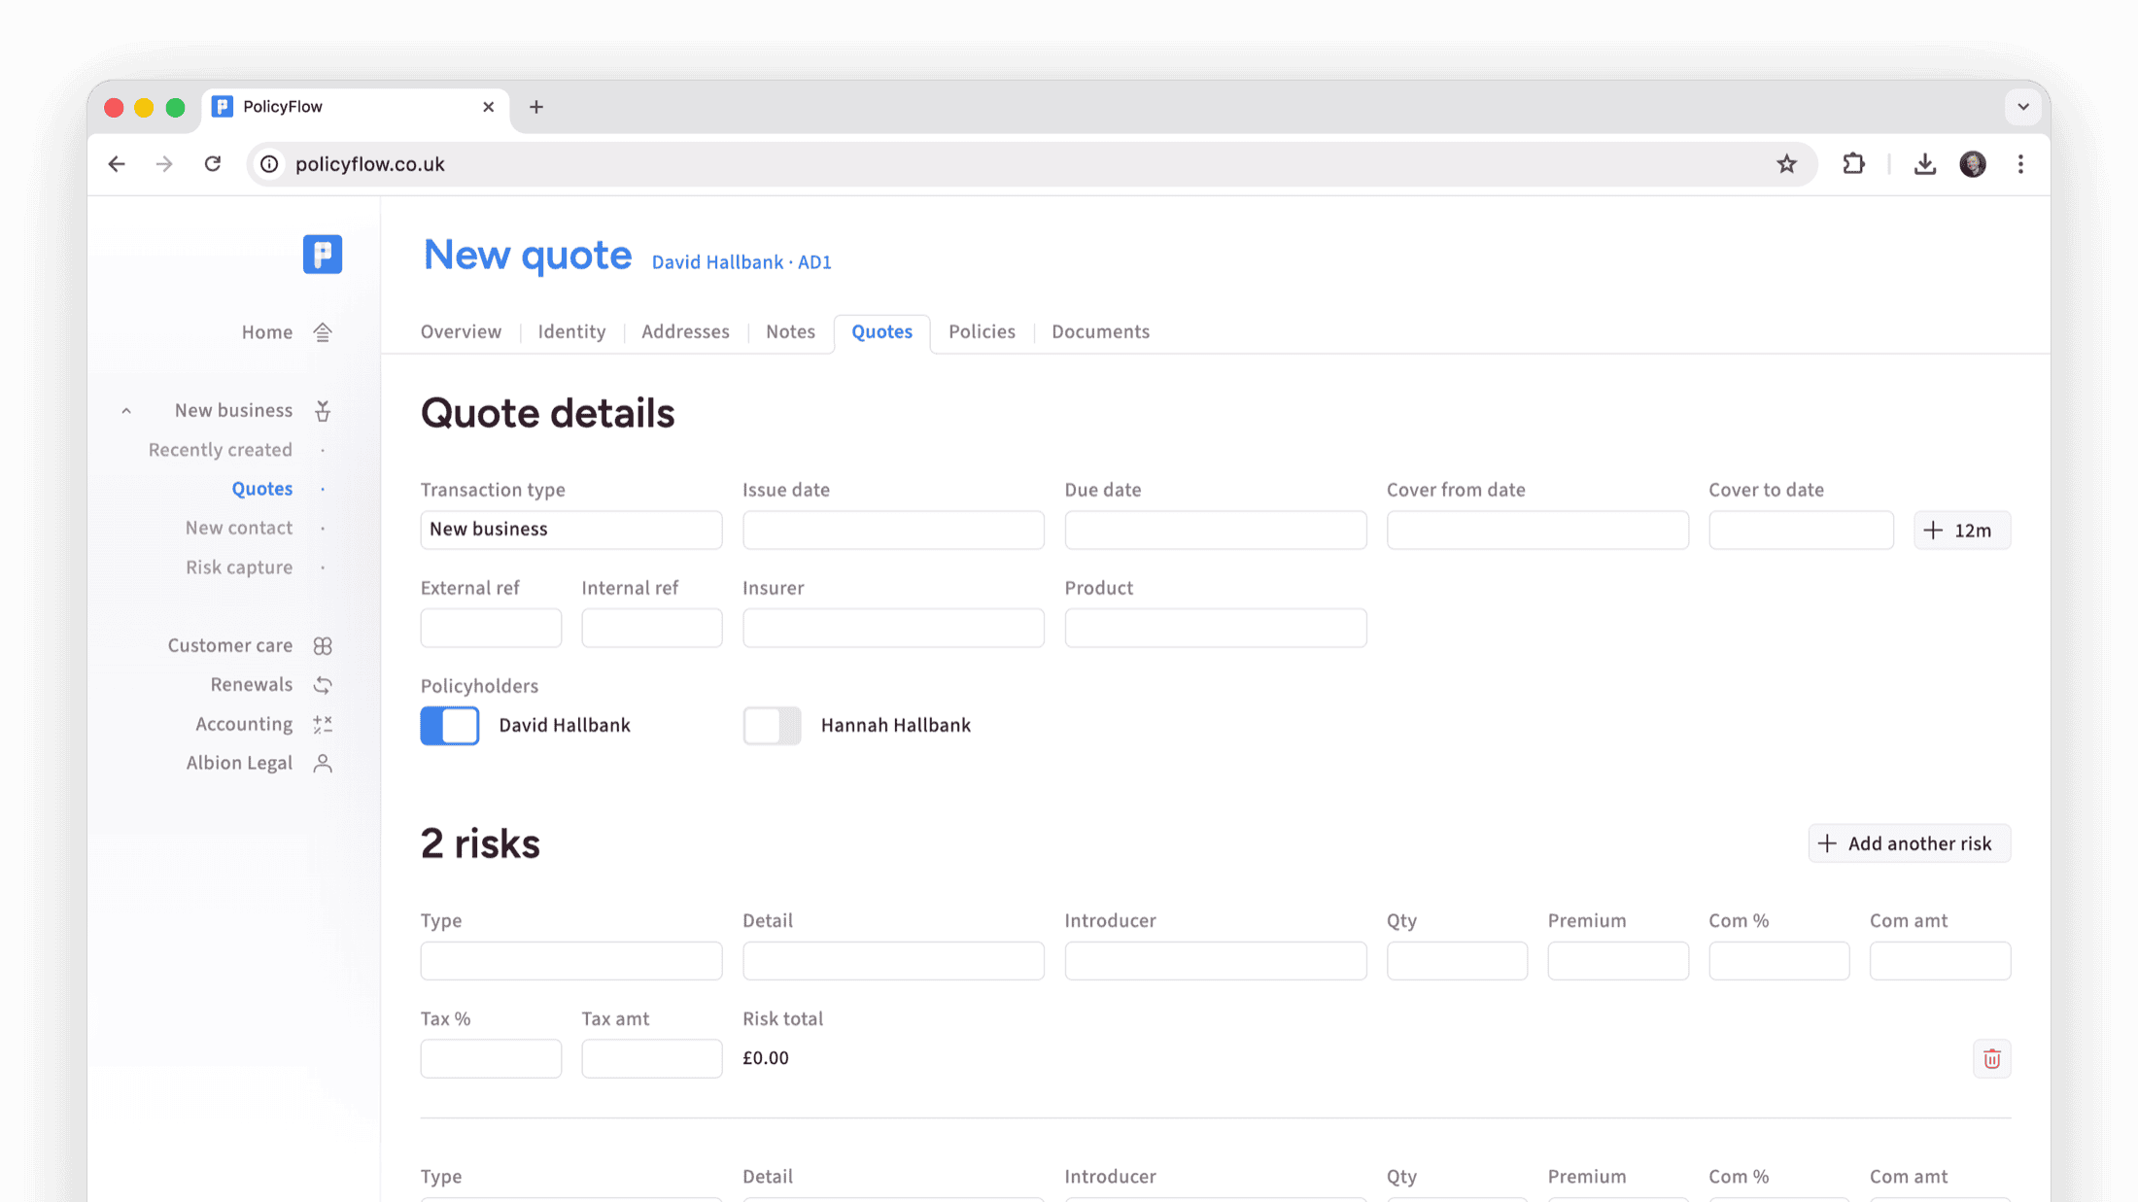Open the Transaction type field

coord(571,530)
